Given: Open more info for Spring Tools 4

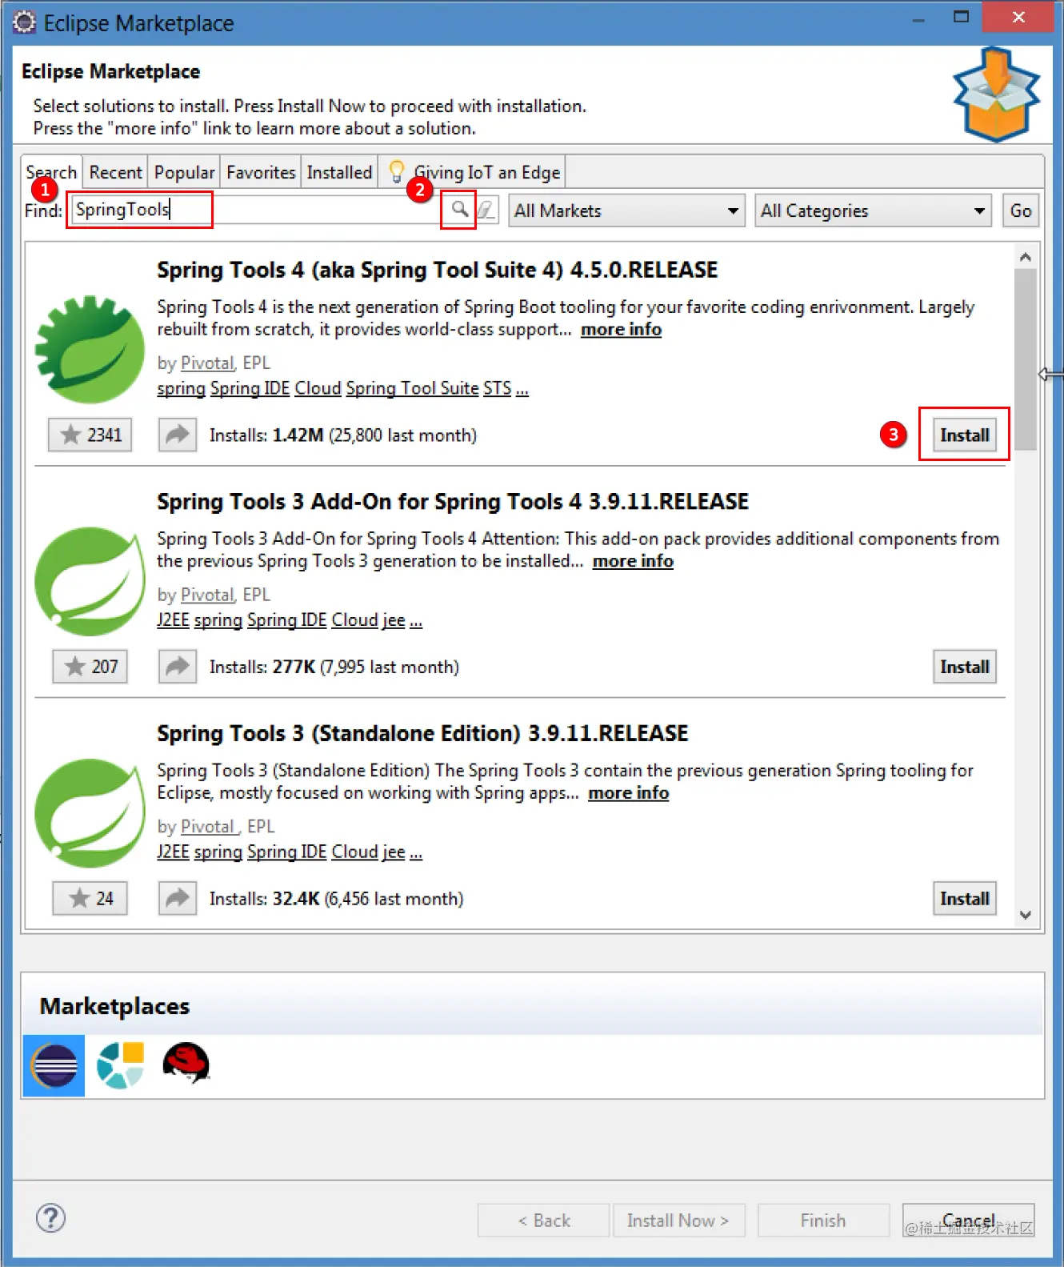Looking at the screenshot, I should click(x=621, y=329).
